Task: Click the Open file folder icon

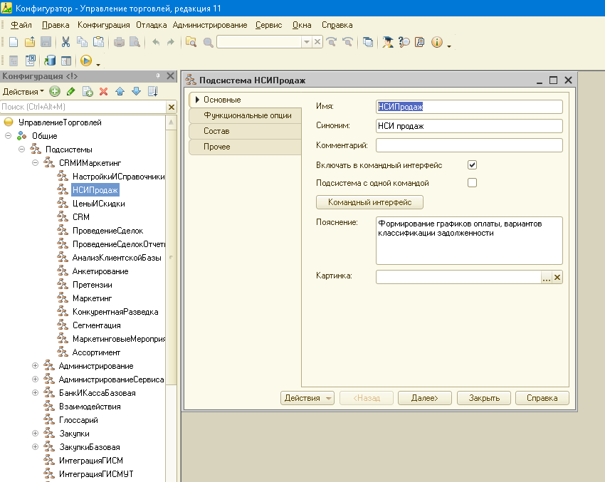Action: (30, 42)
